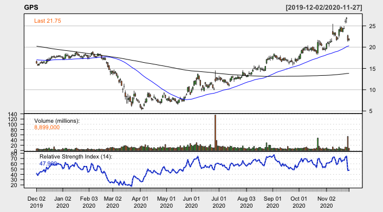The image size is (383, 212).
Task: Click the price axis label 10
Action: 372,90
